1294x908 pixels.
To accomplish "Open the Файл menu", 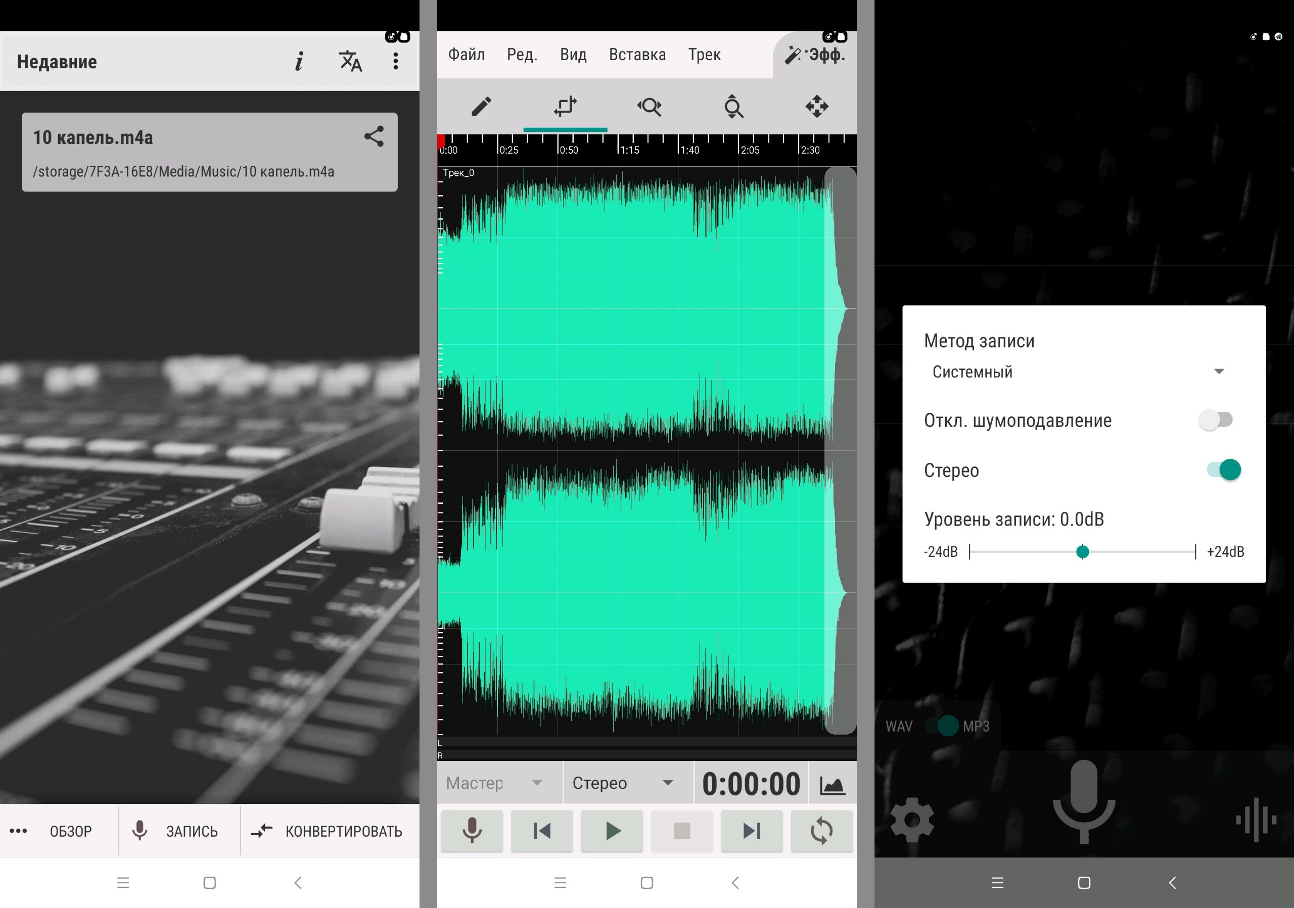I will pos(466,55).
